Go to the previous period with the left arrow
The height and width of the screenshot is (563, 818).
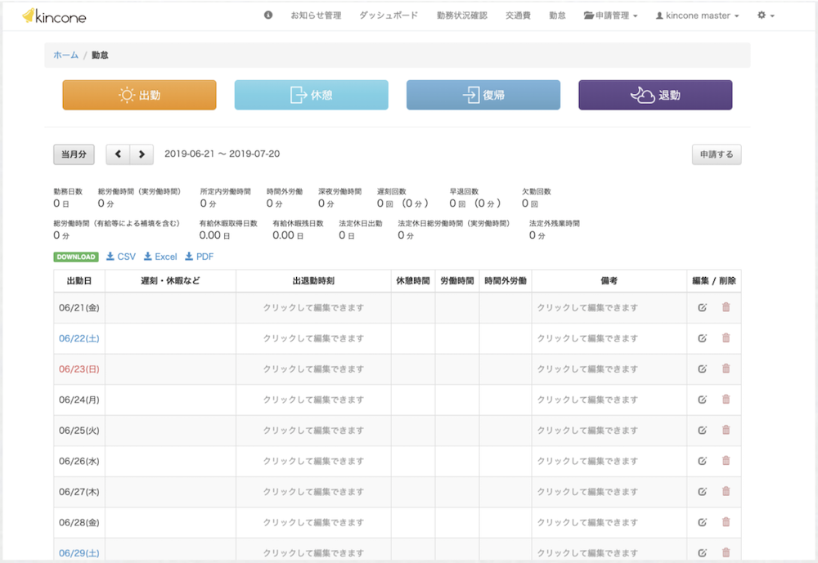(x=119, y=154)
